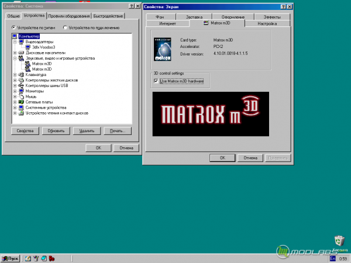Click the help question mark in Экран window
This screenshot has height=263, width=351.
click(283, 6)
